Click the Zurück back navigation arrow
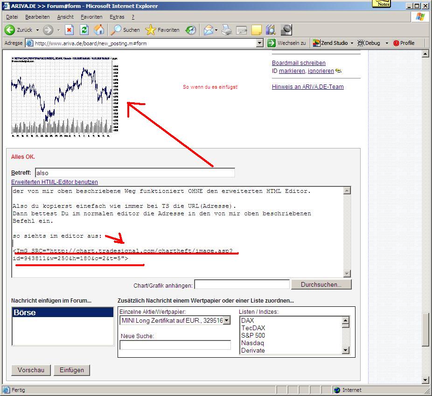The width and height of the screenshot is (432, 396). (10, 30)
